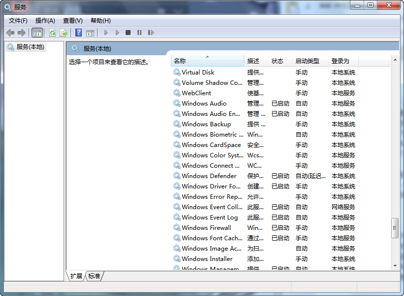Viewport: 404px width, 296px height.
Task: Open the 帮助(H) menu
Action: (101, 21)
